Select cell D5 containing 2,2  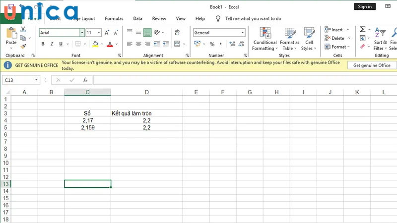pyautogui.click(x=146, y=127)
